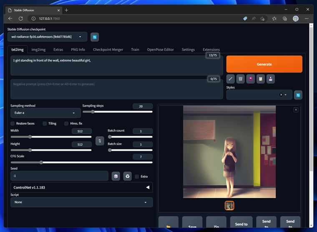Switch to the img2img tab
Image resolution: width=317 pixels, height=232 pixels.
tap(38, 50)
